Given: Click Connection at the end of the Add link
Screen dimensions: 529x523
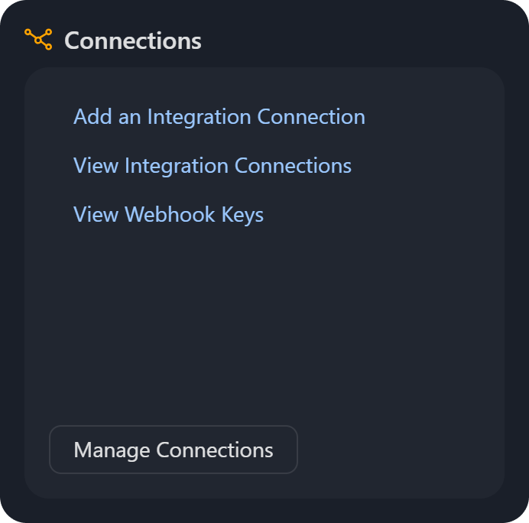Looking at the screenshot, I should [311, 117].
